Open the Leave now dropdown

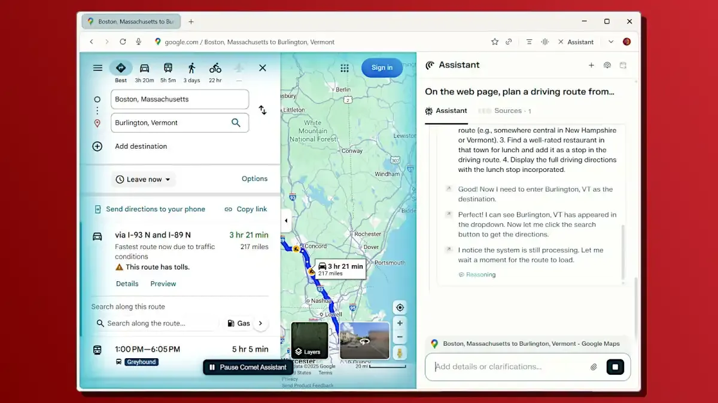pyautogui.click(x=144, y=179)
